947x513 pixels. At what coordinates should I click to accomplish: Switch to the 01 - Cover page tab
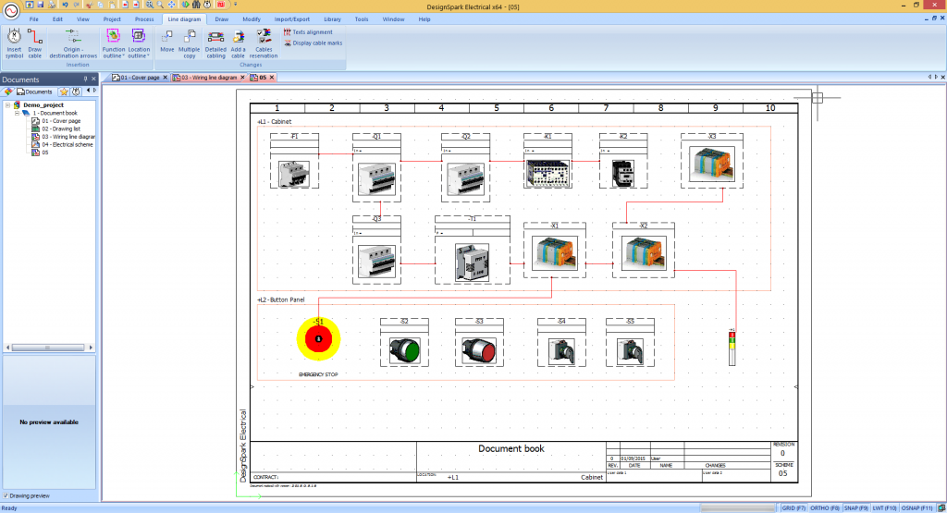[x=139, y=78]
